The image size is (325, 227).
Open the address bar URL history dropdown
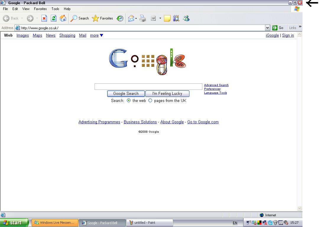click(267, 28)
